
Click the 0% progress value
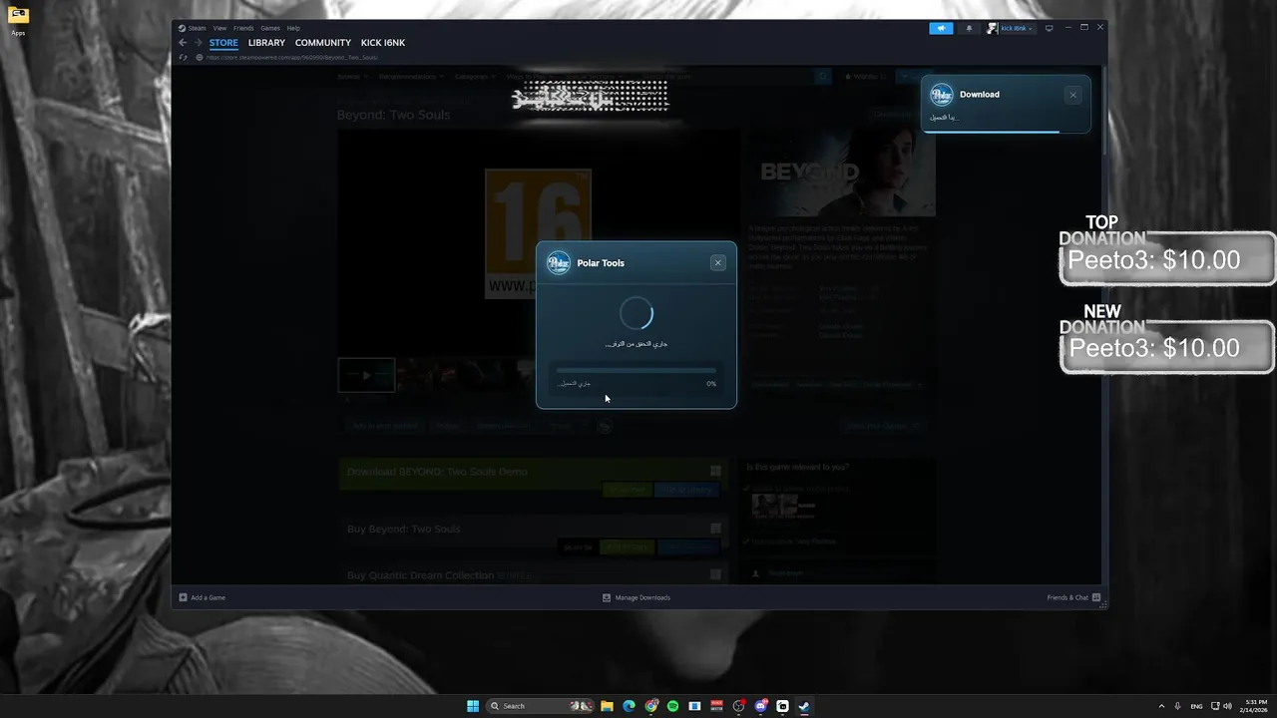click(711, 384)
